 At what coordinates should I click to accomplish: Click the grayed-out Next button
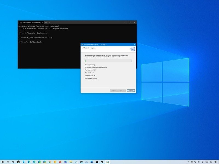click(121, 90)
